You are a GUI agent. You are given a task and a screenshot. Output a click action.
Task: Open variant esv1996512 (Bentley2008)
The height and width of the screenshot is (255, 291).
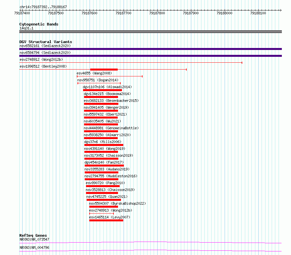[x=43, y=66]
